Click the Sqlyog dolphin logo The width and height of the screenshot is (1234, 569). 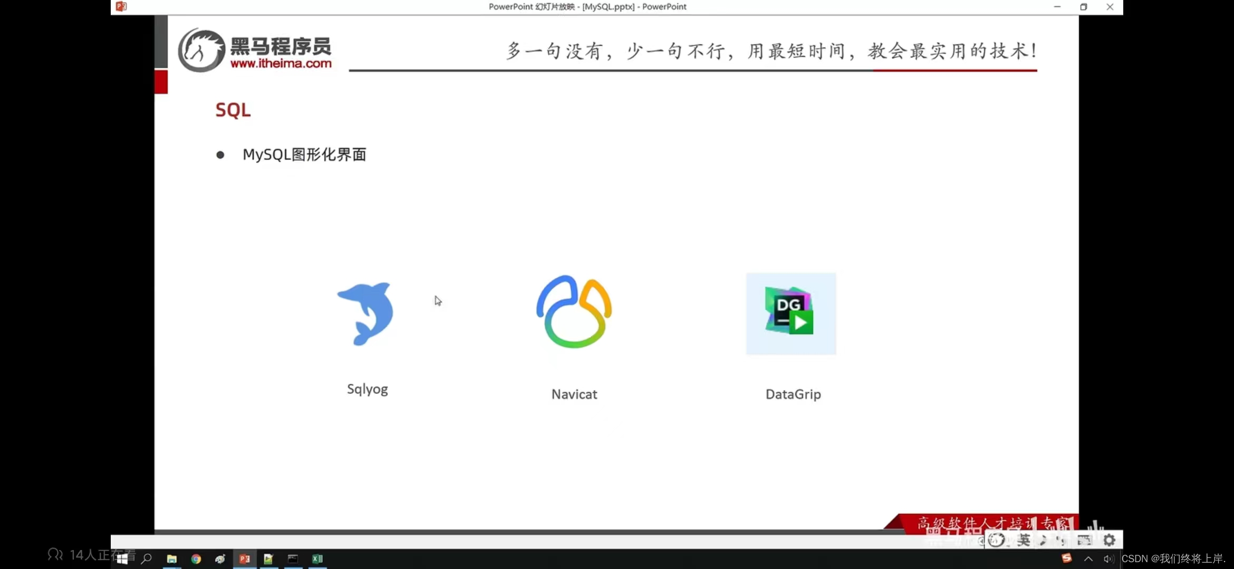click(x=366, y=313)
